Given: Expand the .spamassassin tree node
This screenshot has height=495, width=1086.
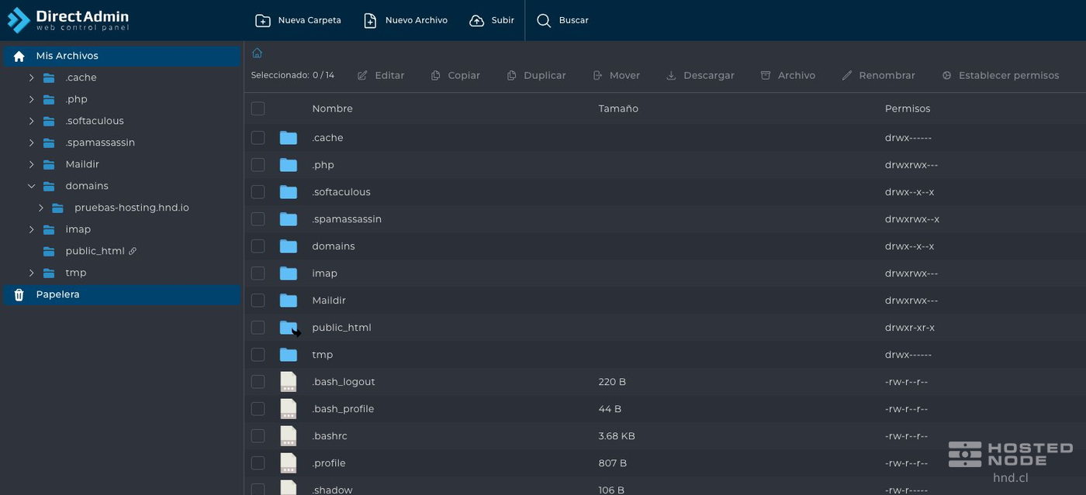Looking at the screenshot, I should pyautogui.click(x=32, y=143).
